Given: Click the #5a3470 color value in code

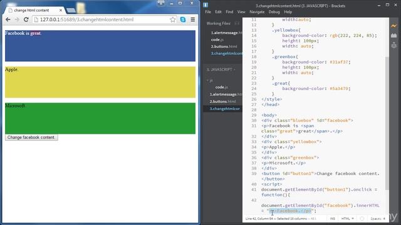Looking at the screenshot, I should tap(340, 89).
